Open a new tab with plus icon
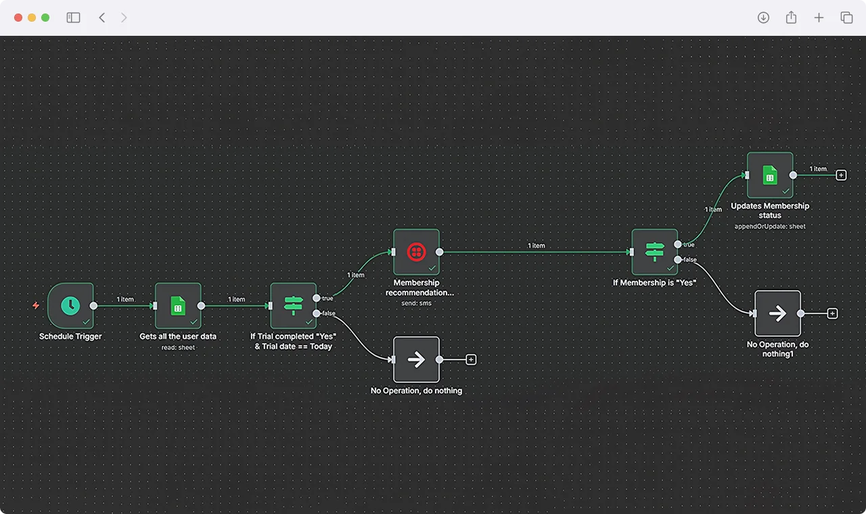 coord(819,18)
